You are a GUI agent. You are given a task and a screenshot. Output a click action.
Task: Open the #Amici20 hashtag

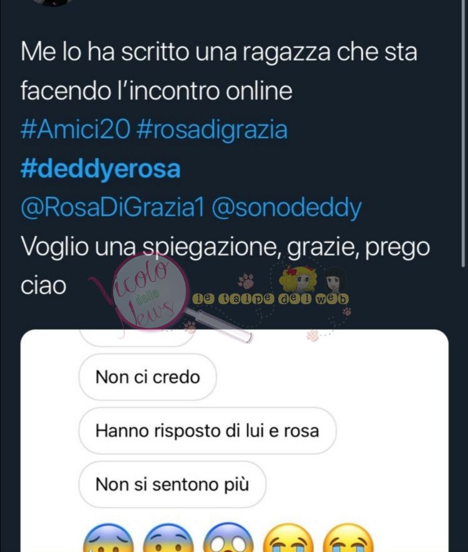tap(76, 130)
